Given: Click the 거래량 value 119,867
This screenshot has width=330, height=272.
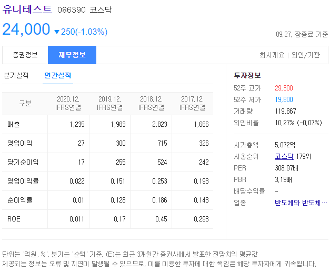Looking at the screenshot, I should [285, 111].
